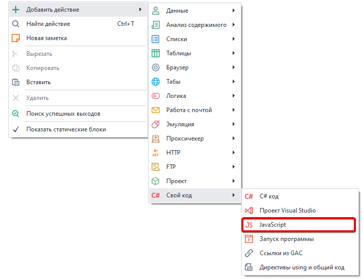This screenshot has width=363, height=279.
Task: Click the JS icon next to JavaScript
Action: (x=248, y=225)
